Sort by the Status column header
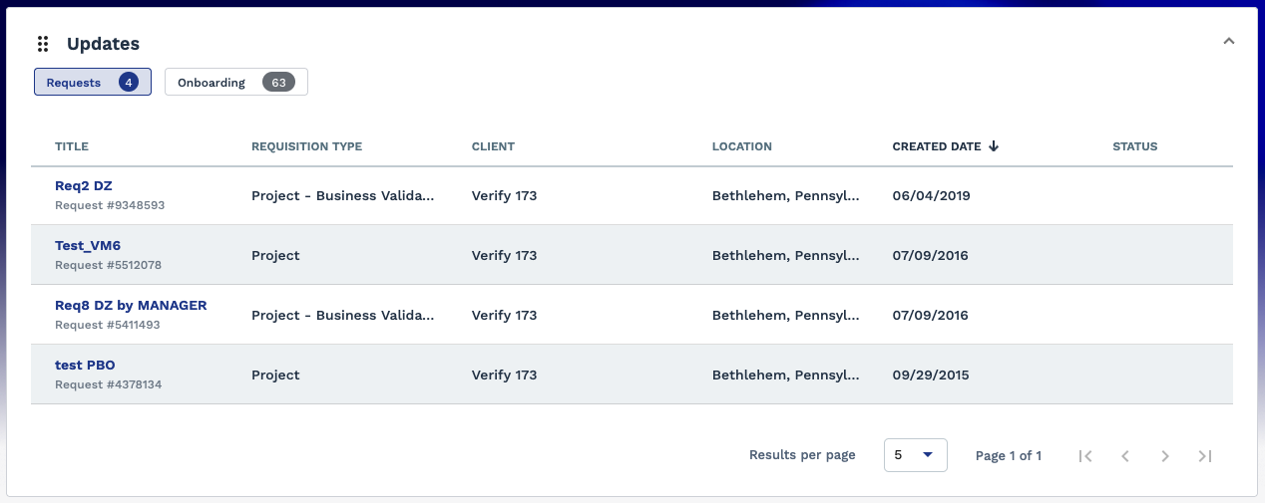The image size is (1265, 503). 1134,146
